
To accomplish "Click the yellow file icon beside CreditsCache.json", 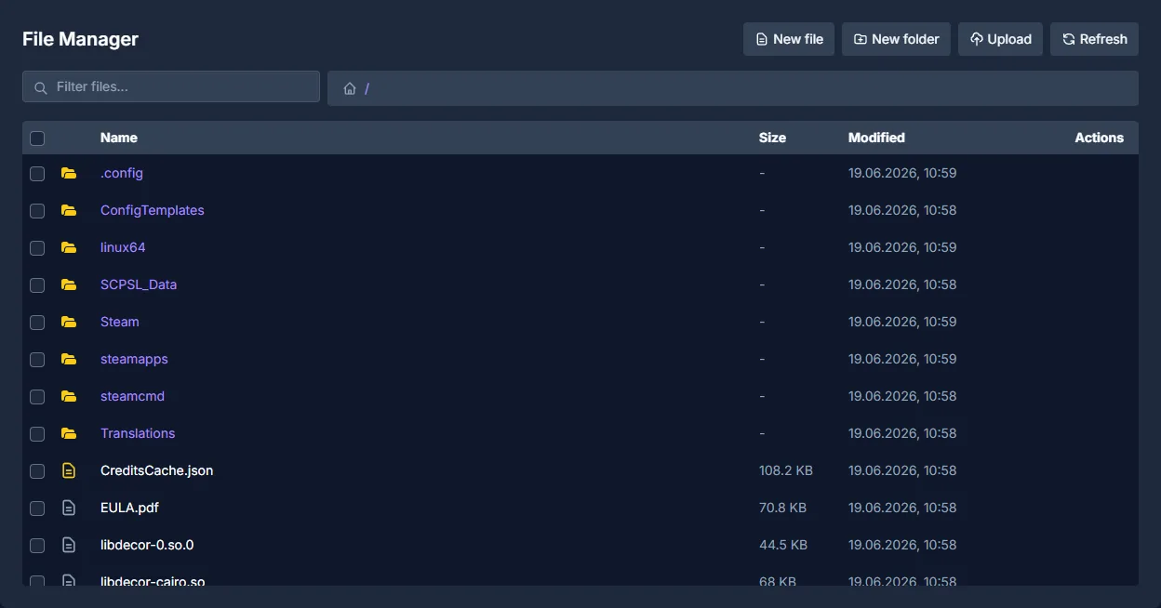I will [69, 470].
